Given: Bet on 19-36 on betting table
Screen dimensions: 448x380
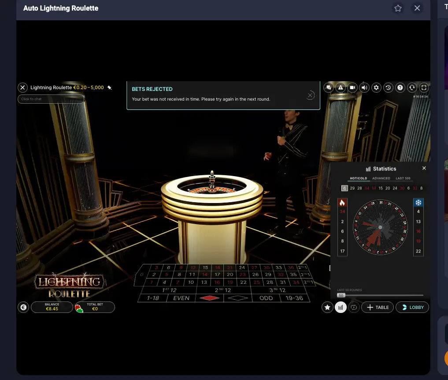Looking at the screenshot, I should (294, 298).
